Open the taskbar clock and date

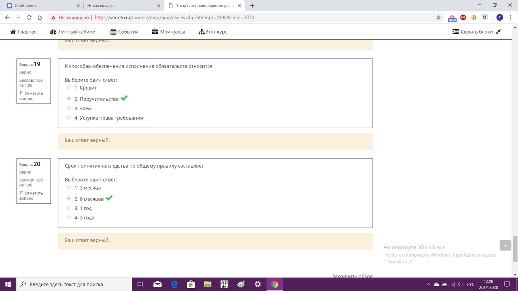click(x=488, y=284)
